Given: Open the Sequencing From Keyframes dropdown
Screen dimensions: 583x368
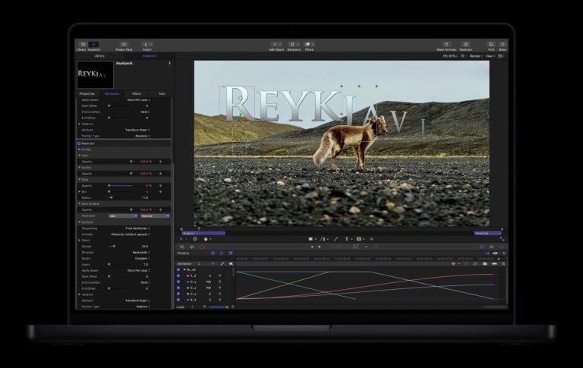Looking at the screenshot, I should pos(137,228).
